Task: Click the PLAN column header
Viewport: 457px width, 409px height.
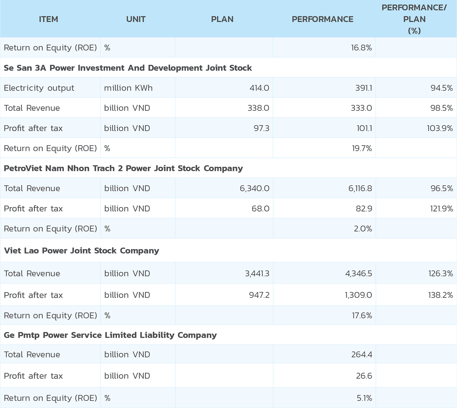Action: pyautogui.click(x=222, y=19)
